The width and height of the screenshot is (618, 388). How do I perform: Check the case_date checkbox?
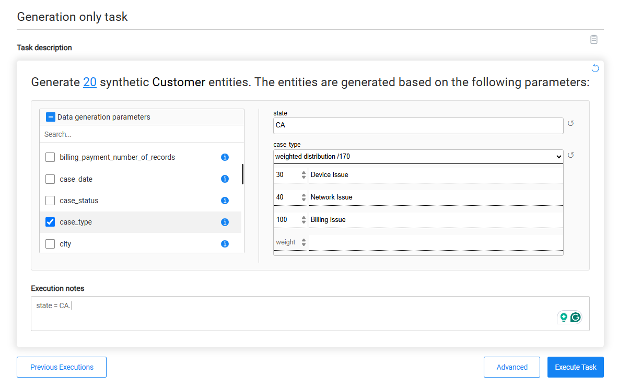pos(50,179)
